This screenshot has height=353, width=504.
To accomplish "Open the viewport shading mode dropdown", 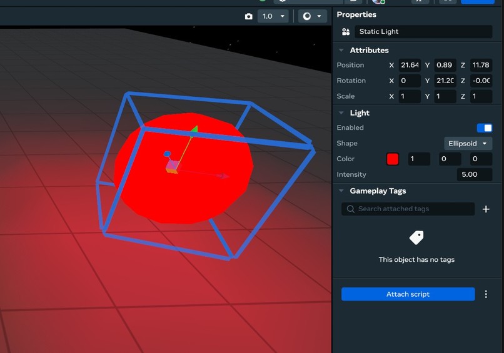I will tap(313, 16).
